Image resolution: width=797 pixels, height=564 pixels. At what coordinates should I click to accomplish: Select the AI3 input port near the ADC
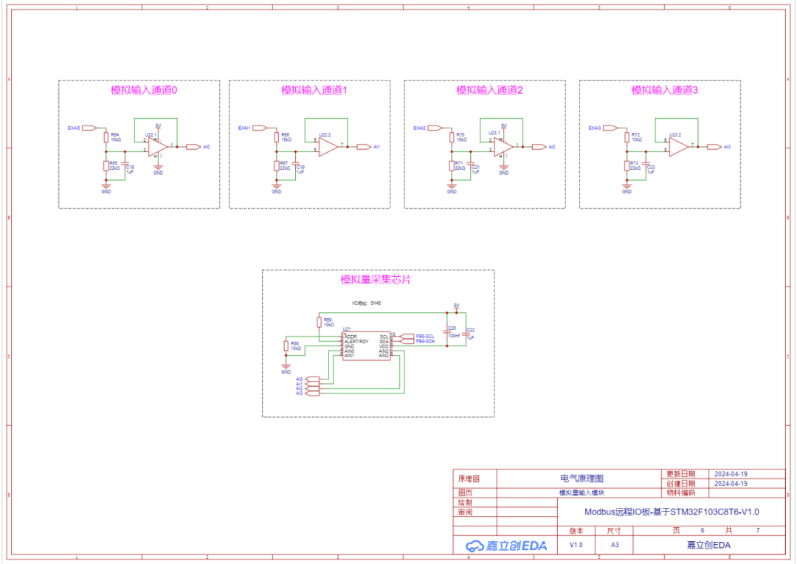pyautogui.click(x=312, y=393)
